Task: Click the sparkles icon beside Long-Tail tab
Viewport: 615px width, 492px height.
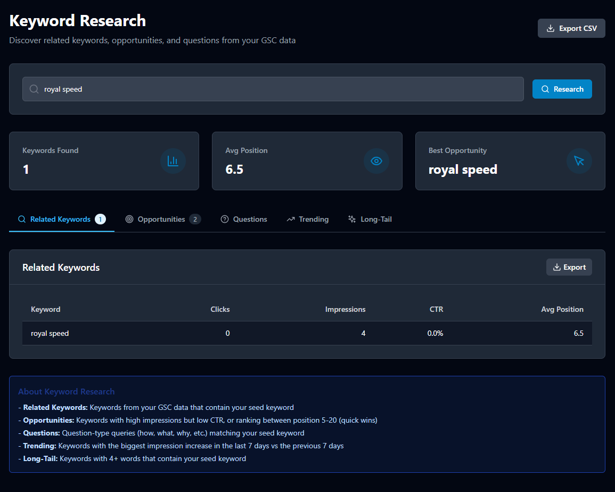Action: [351, 219]
